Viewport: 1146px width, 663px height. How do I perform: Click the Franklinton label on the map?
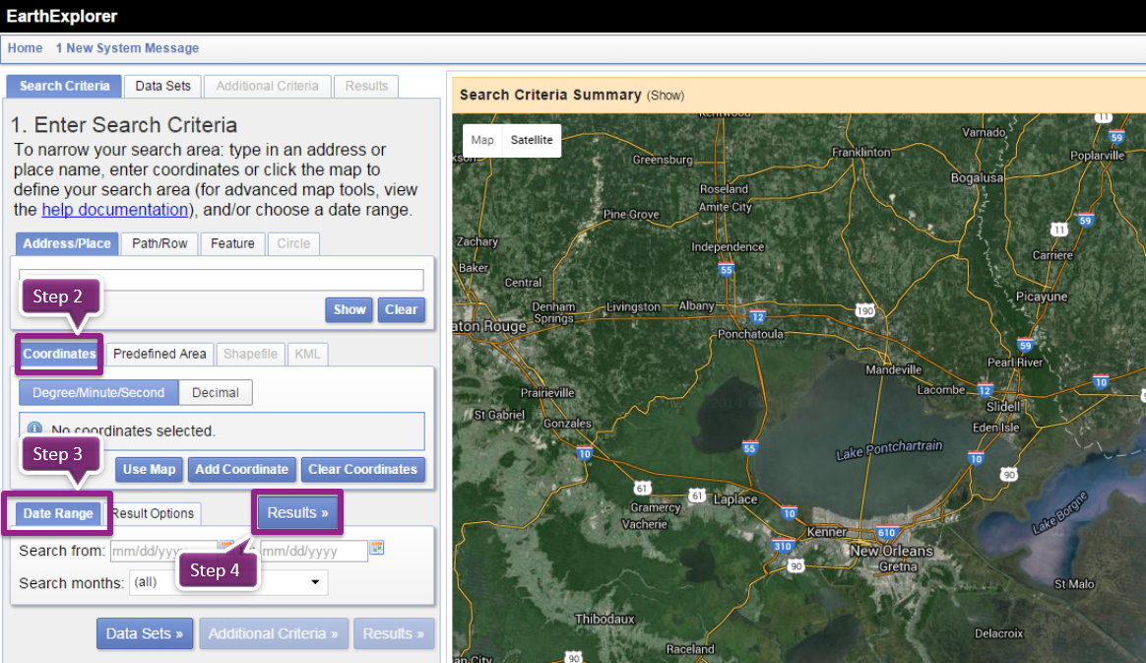(860, 152)
